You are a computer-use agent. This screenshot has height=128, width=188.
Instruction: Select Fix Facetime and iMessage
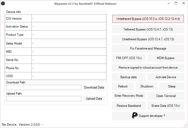pyautogui.click(x=148, y=48)
